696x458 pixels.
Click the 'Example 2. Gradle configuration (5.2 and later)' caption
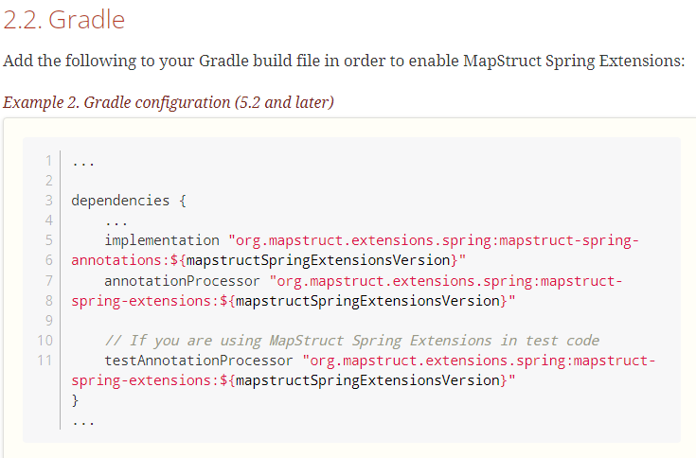pyautogui.click(x=169, y=102)
